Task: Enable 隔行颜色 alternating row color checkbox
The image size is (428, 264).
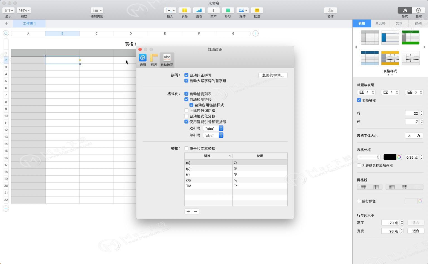Action: (x=359, y=201)
